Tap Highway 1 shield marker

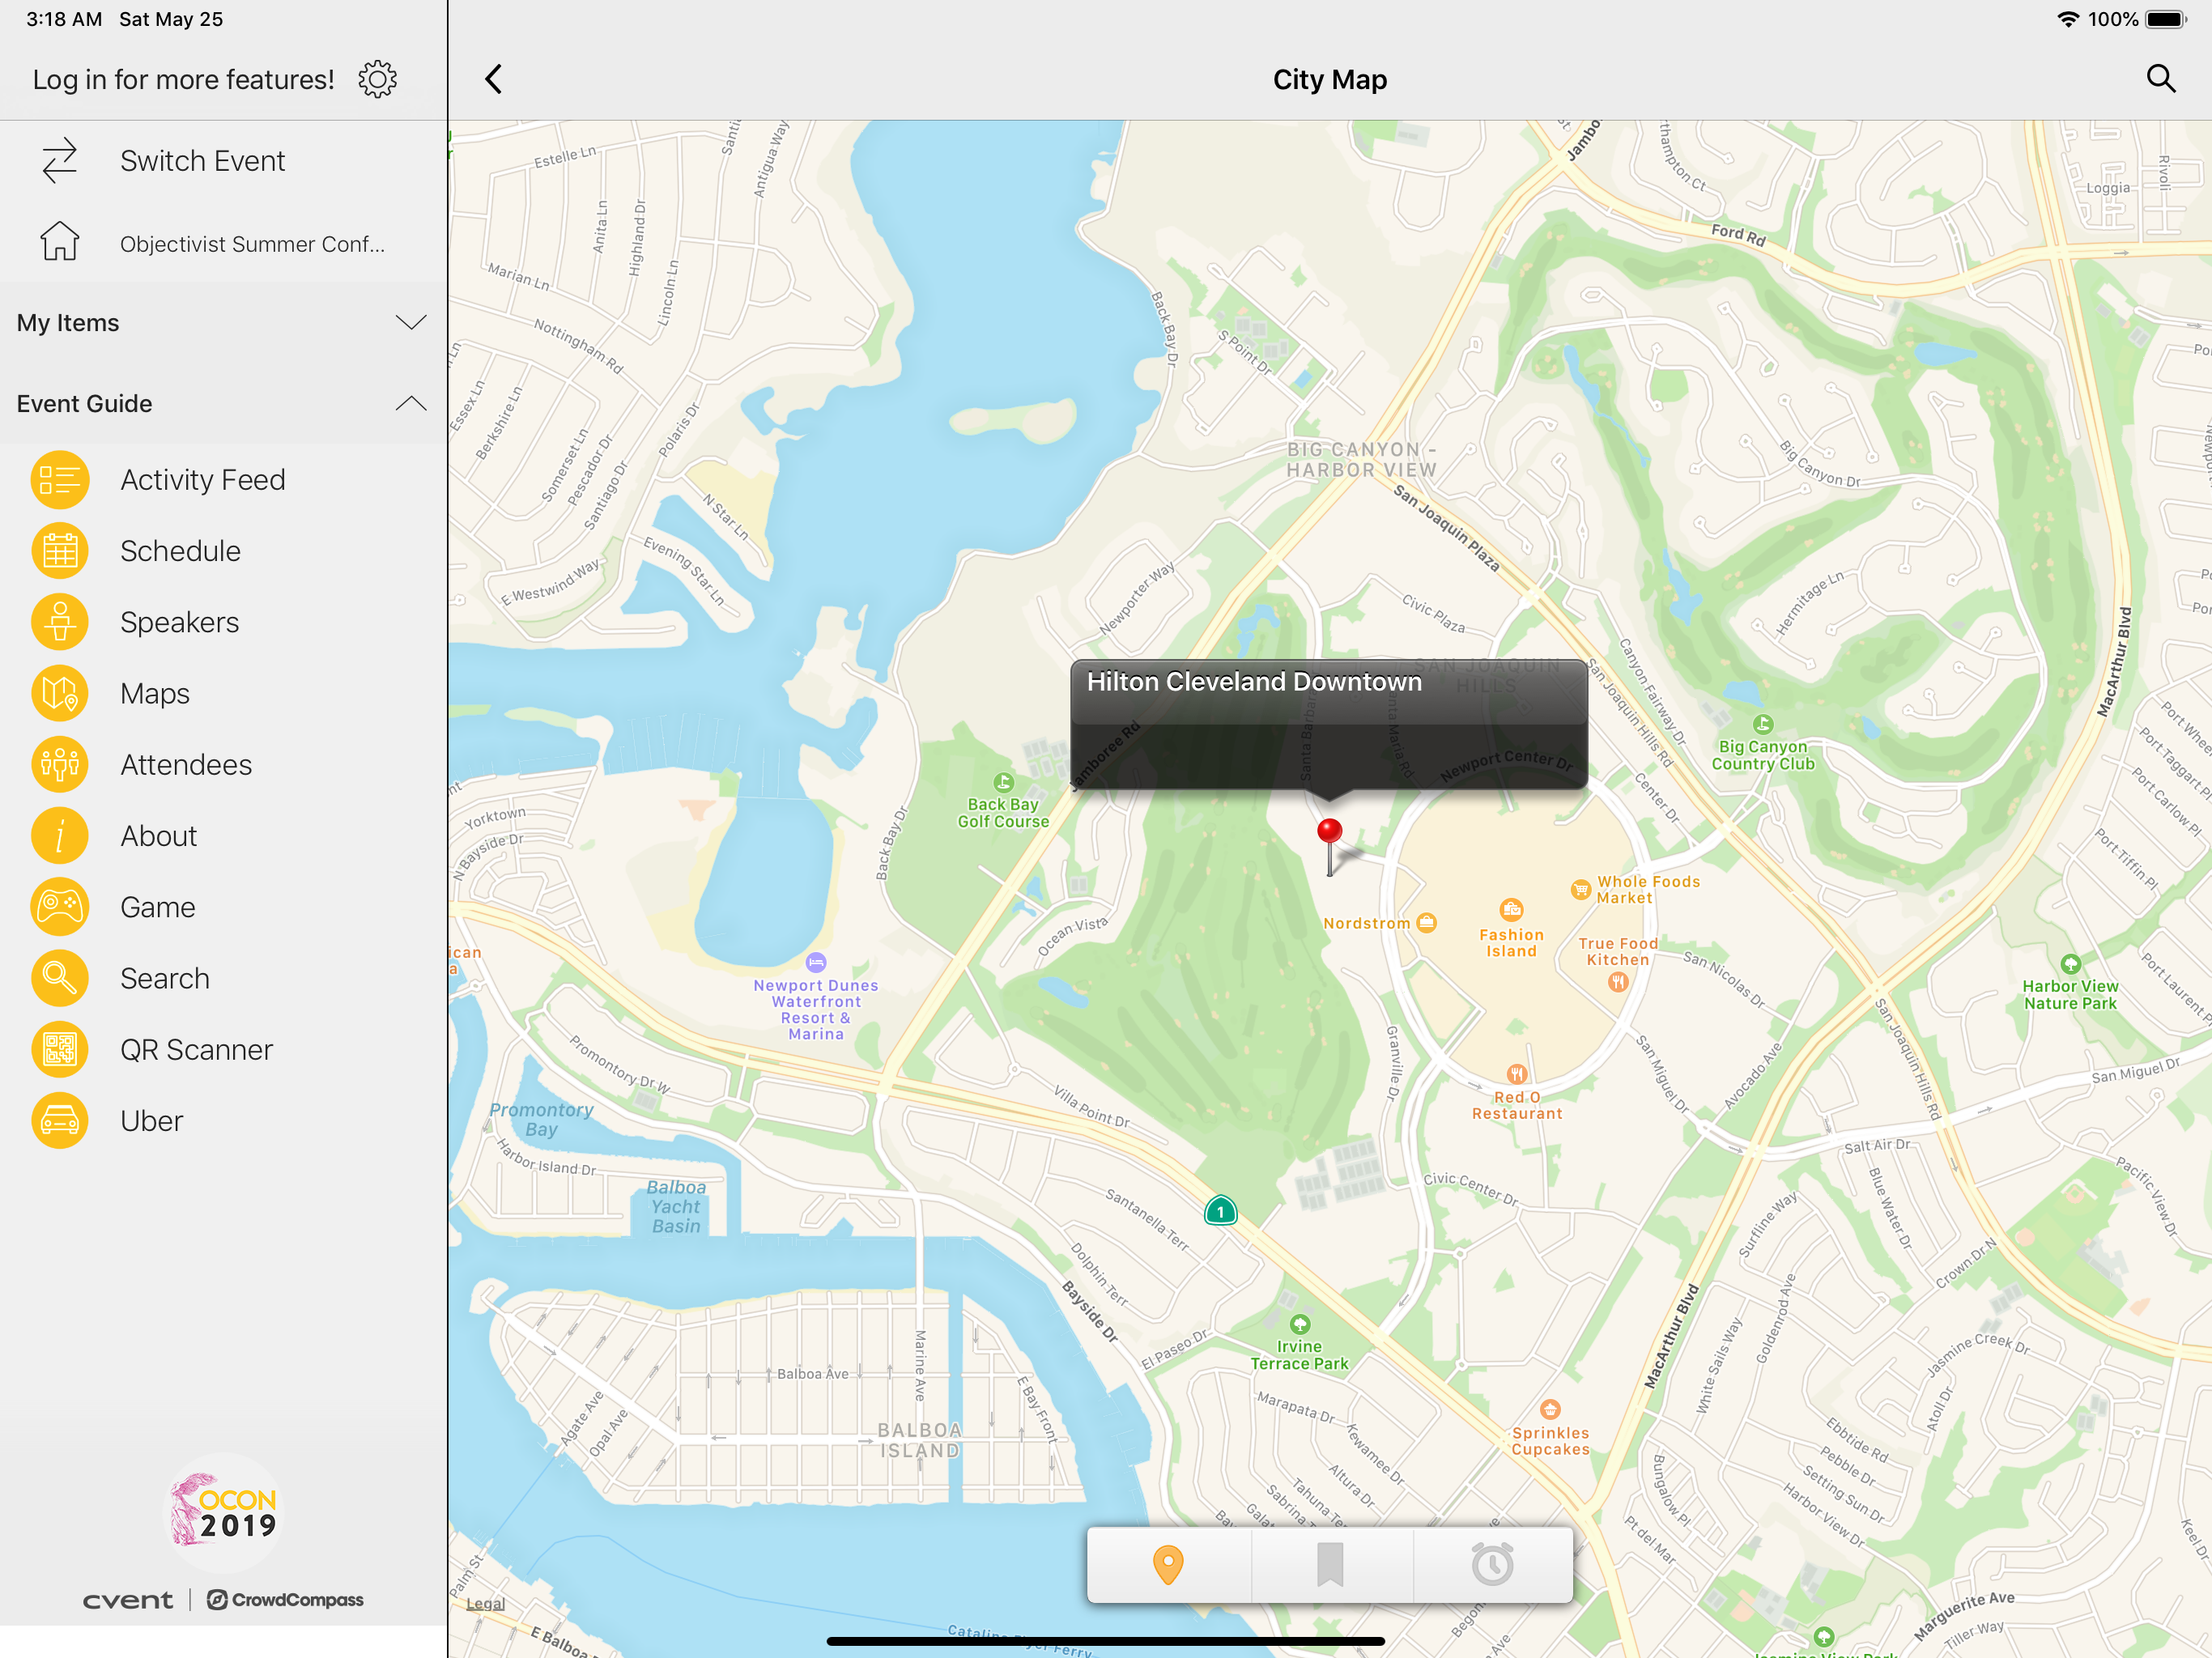1220,1211
